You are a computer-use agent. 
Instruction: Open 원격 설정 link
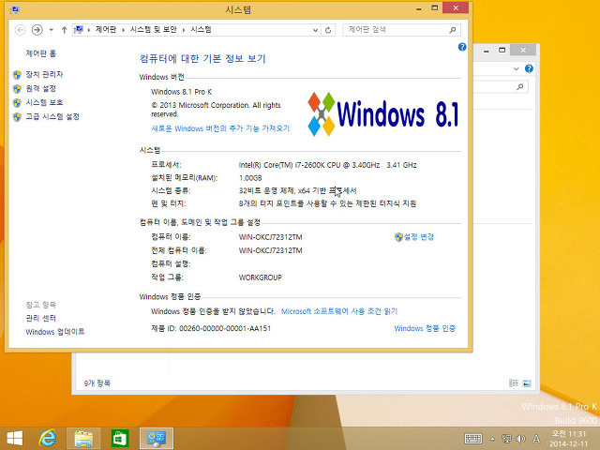click(41, 88)
